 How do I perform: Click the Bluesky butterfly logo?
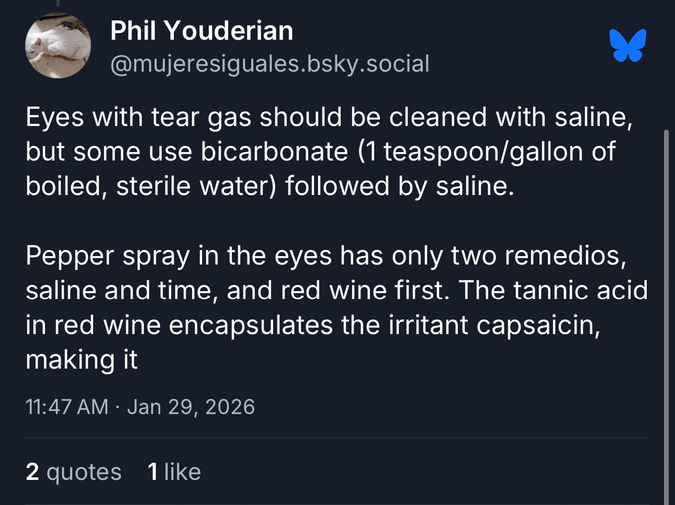[627, 45]
